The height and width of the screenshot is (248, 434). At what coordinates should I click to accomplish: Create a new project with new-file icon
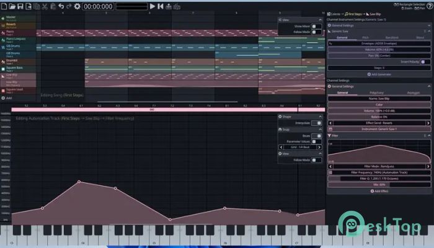4,6
